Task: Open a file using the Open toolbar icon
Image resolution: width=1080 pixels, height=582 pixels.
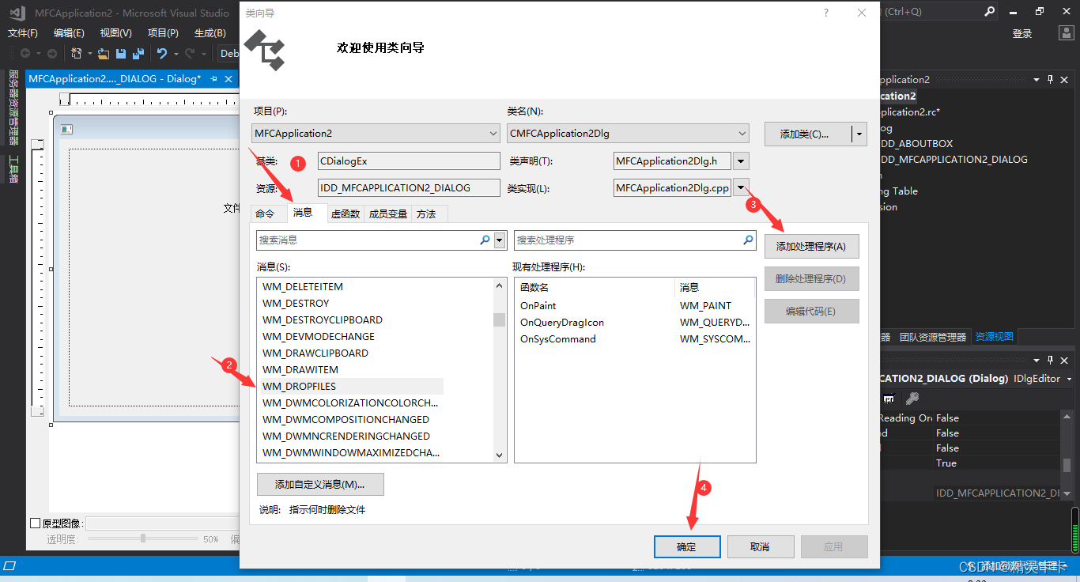Action: point(104,53)
